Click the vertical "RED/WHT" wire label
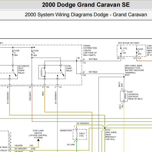Image resolution: width=152 pixels, height=152 pixels. tap(30, 96)
